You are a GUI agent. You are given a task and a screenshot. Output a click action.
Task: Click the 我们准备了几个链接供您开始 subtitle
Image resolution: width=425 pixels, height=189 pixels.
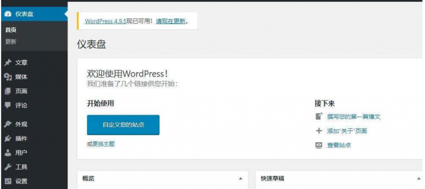point(132,84)
